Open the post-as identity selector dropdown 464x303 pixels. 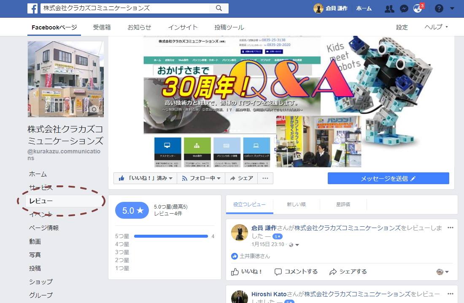pyautogui.click(x=442, y=272)
